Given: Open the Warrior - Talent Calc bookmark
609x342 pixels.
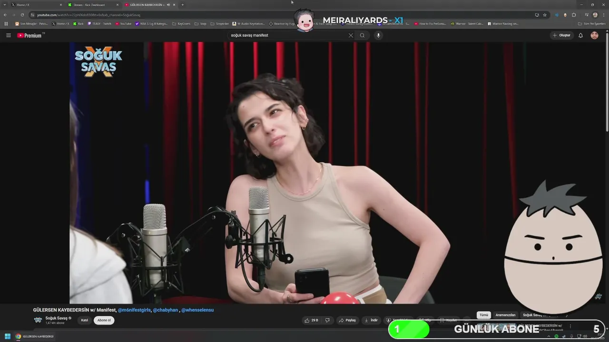Looking at the screenshot, I should [467, 23].
